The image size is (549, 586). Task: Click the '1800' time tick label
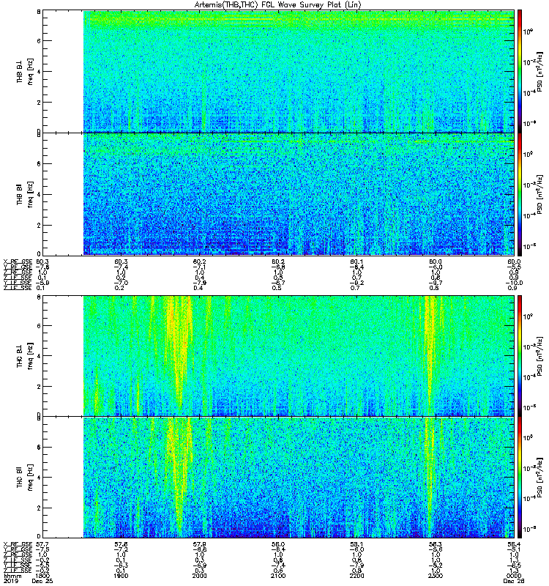pos(42,576)
